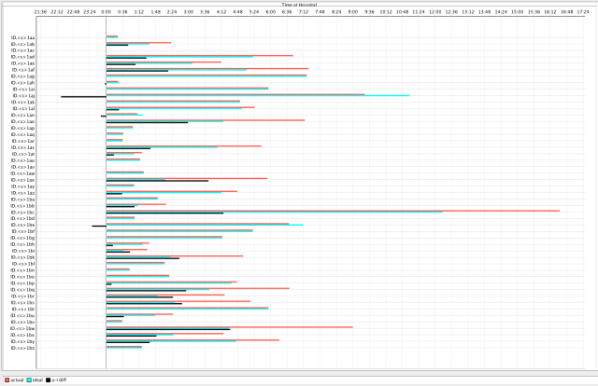The width and height of the screenshot is (598, 386).
Task: Click the 'Time at Hospital' axis title
Action: (299, 5)
